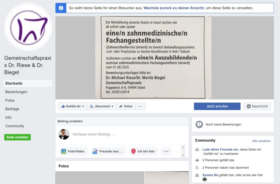Viewport: 280px width, 184px height.
Task: Click the Ich bin hier check-in button
Action: 144,151
